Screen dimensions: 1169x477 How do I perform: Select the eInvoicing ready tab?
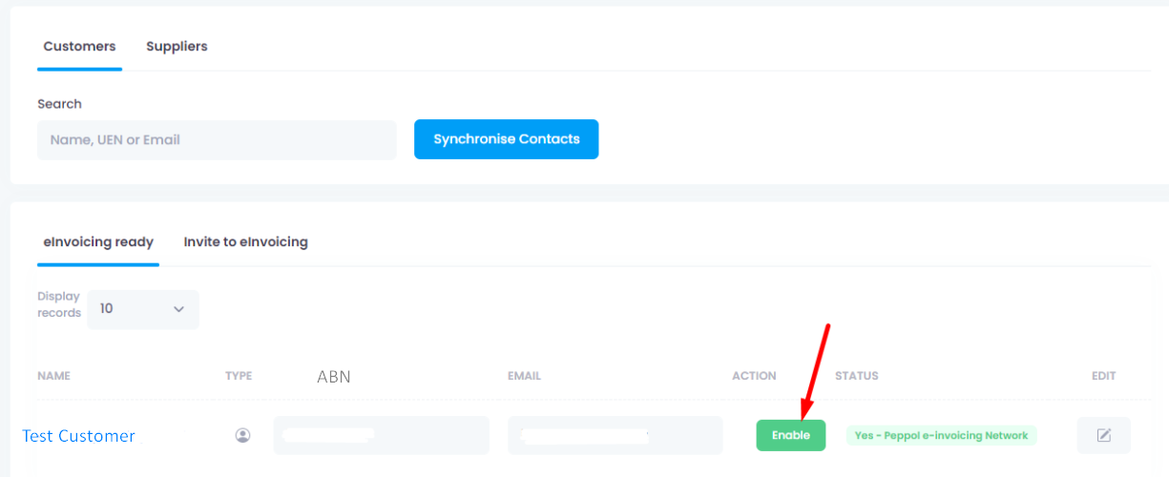tap(98, 242)
